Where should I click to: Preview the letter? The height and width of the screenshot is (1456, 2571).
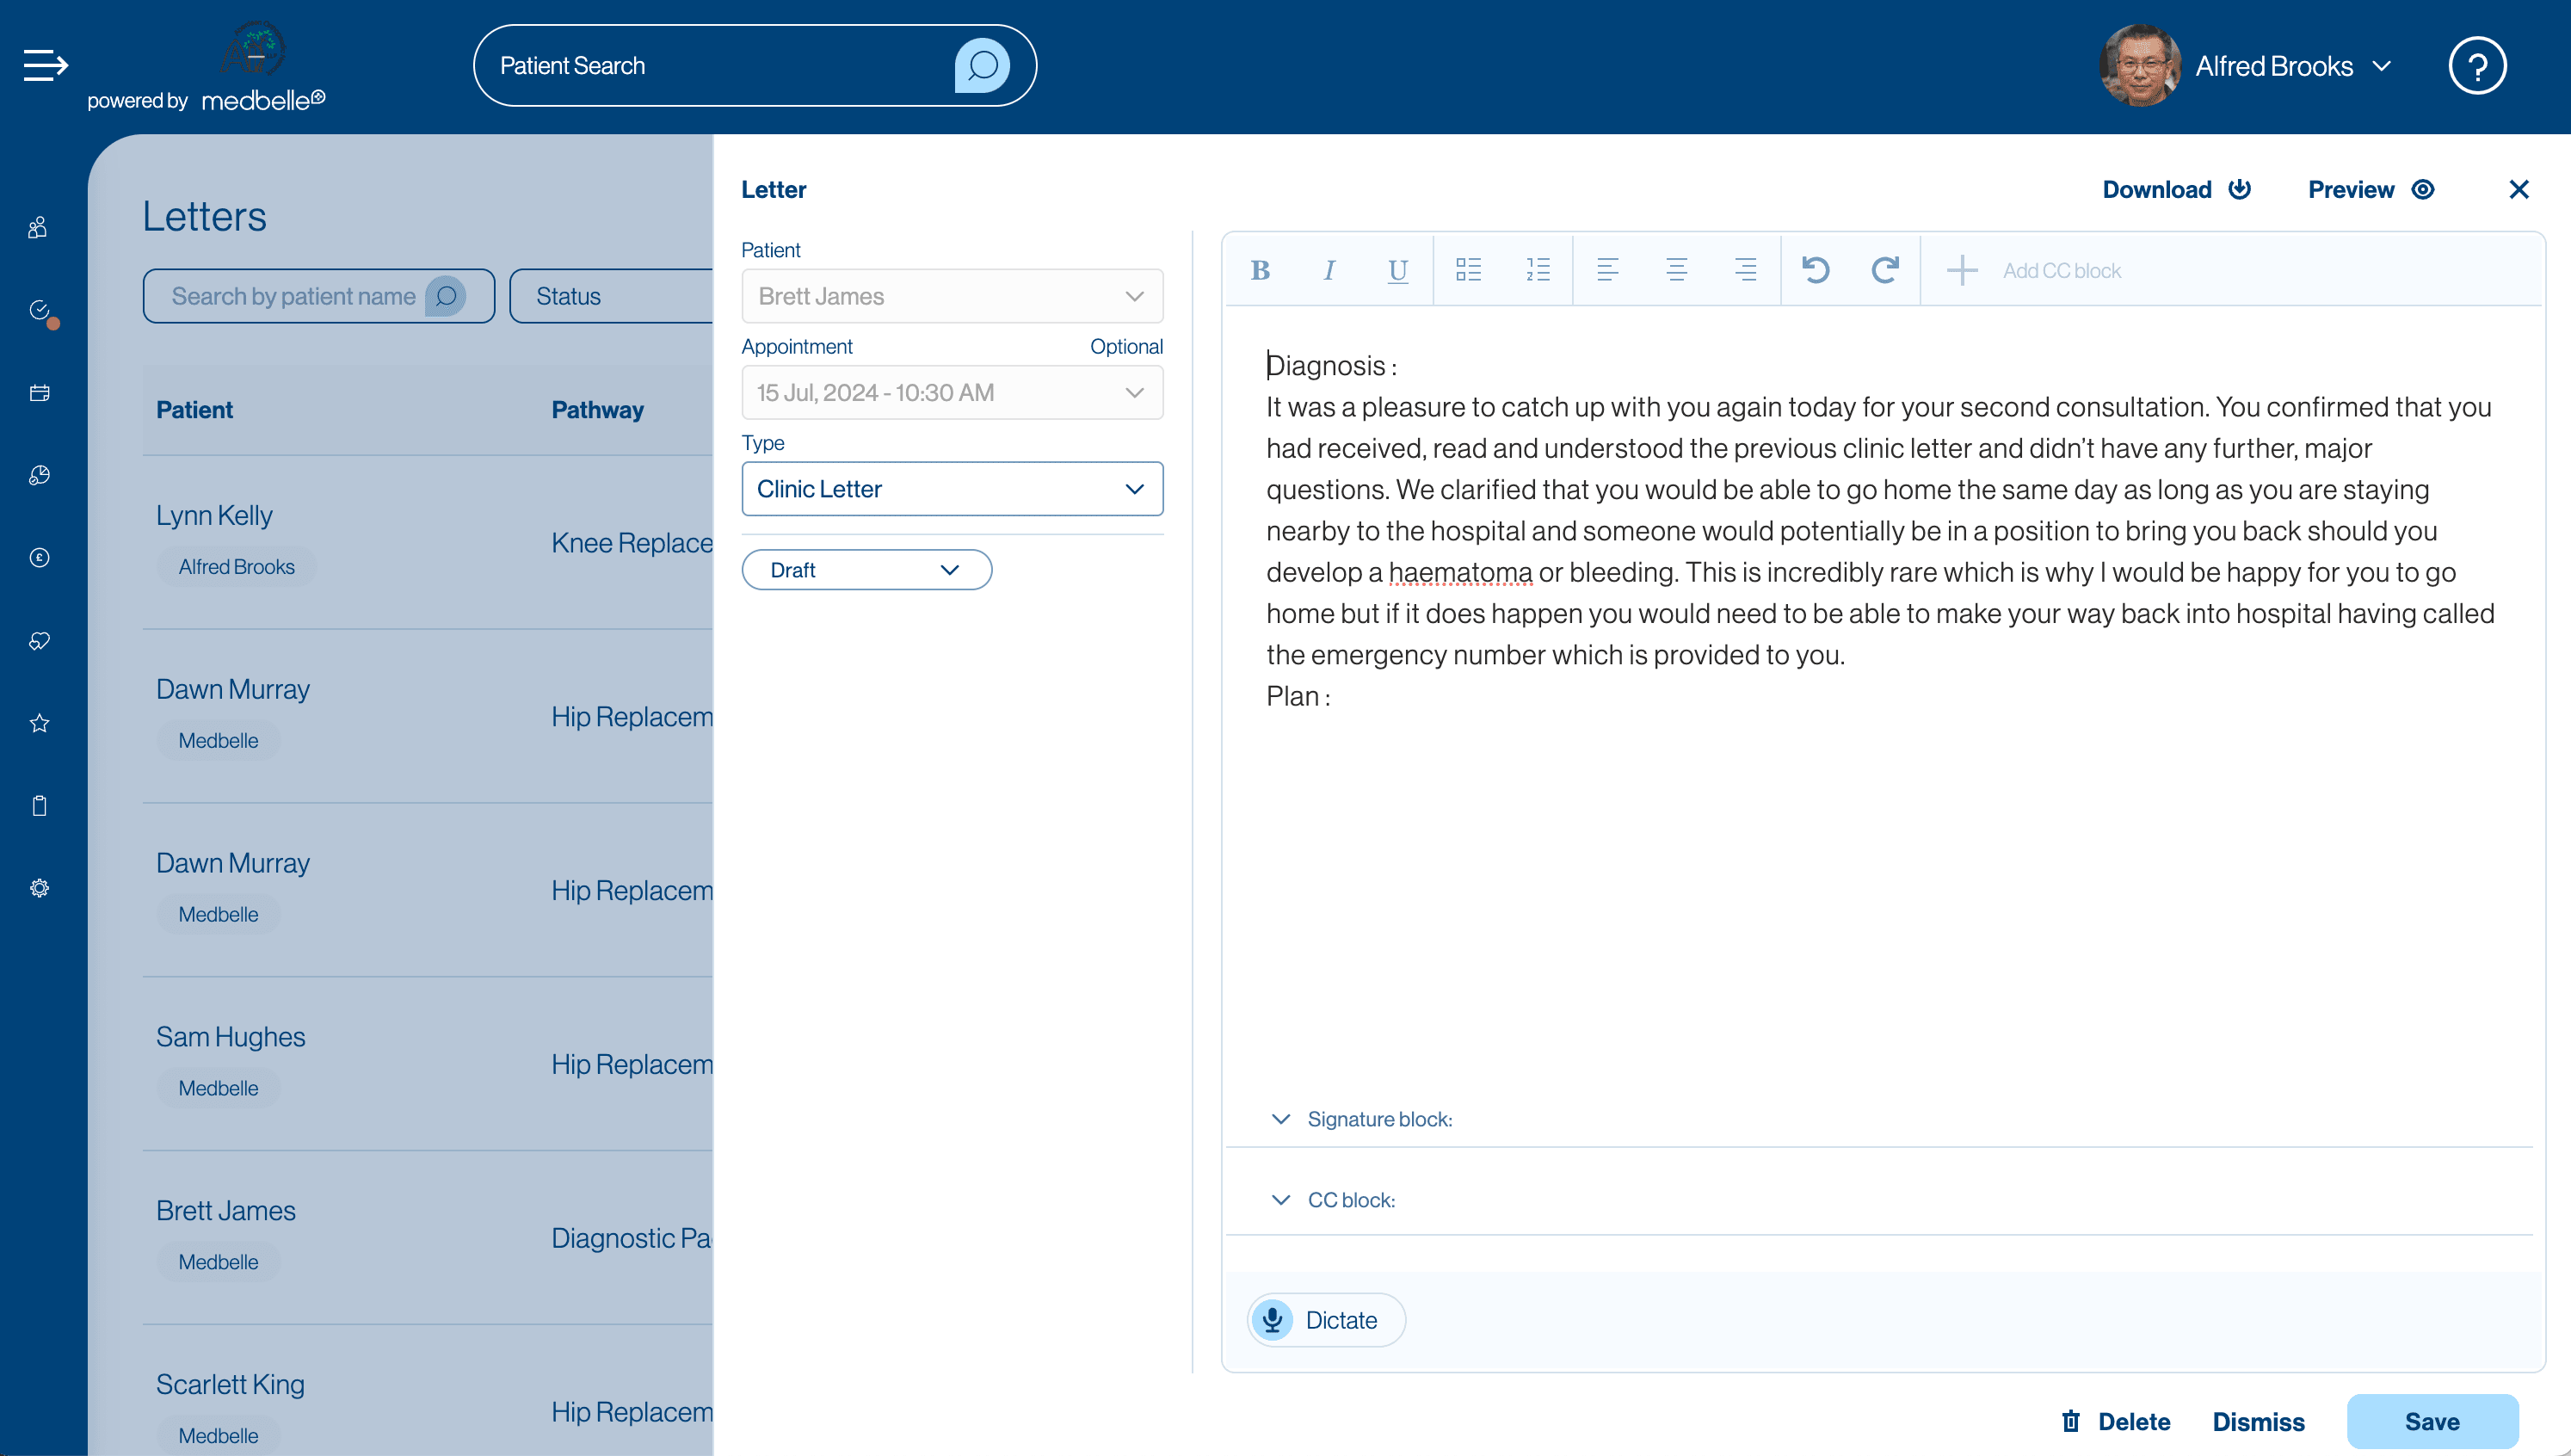[x=2371, y=190]
